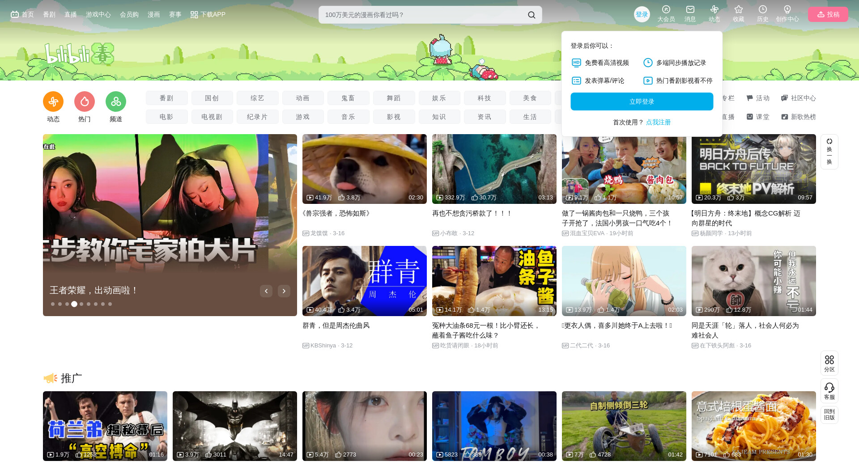
Task: Open the 消息 messages icon
Action: 690,10
